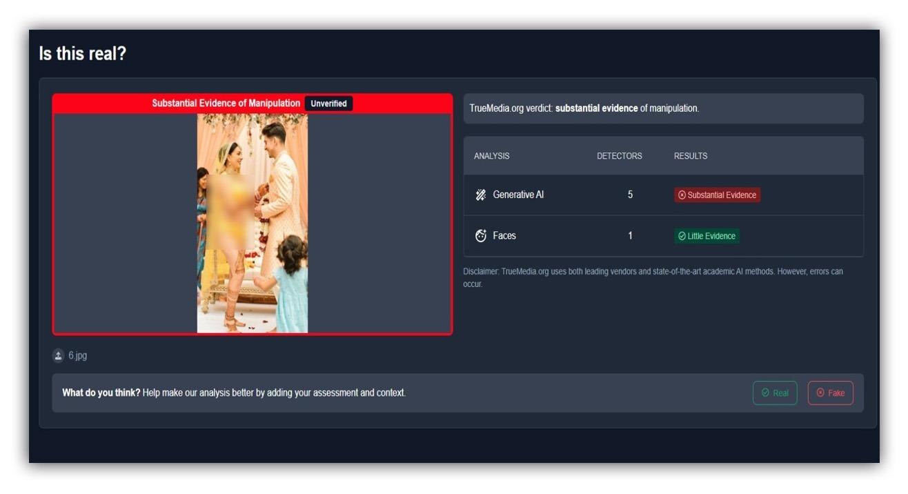
Task: Click the Unverified badge
Action: pos(328,103)
